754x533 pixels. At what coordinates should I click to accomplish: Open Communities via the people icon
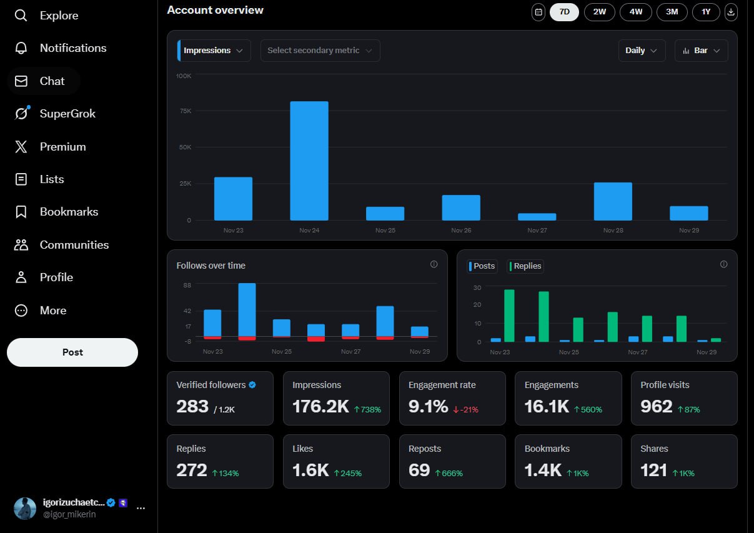click(21, 245)
